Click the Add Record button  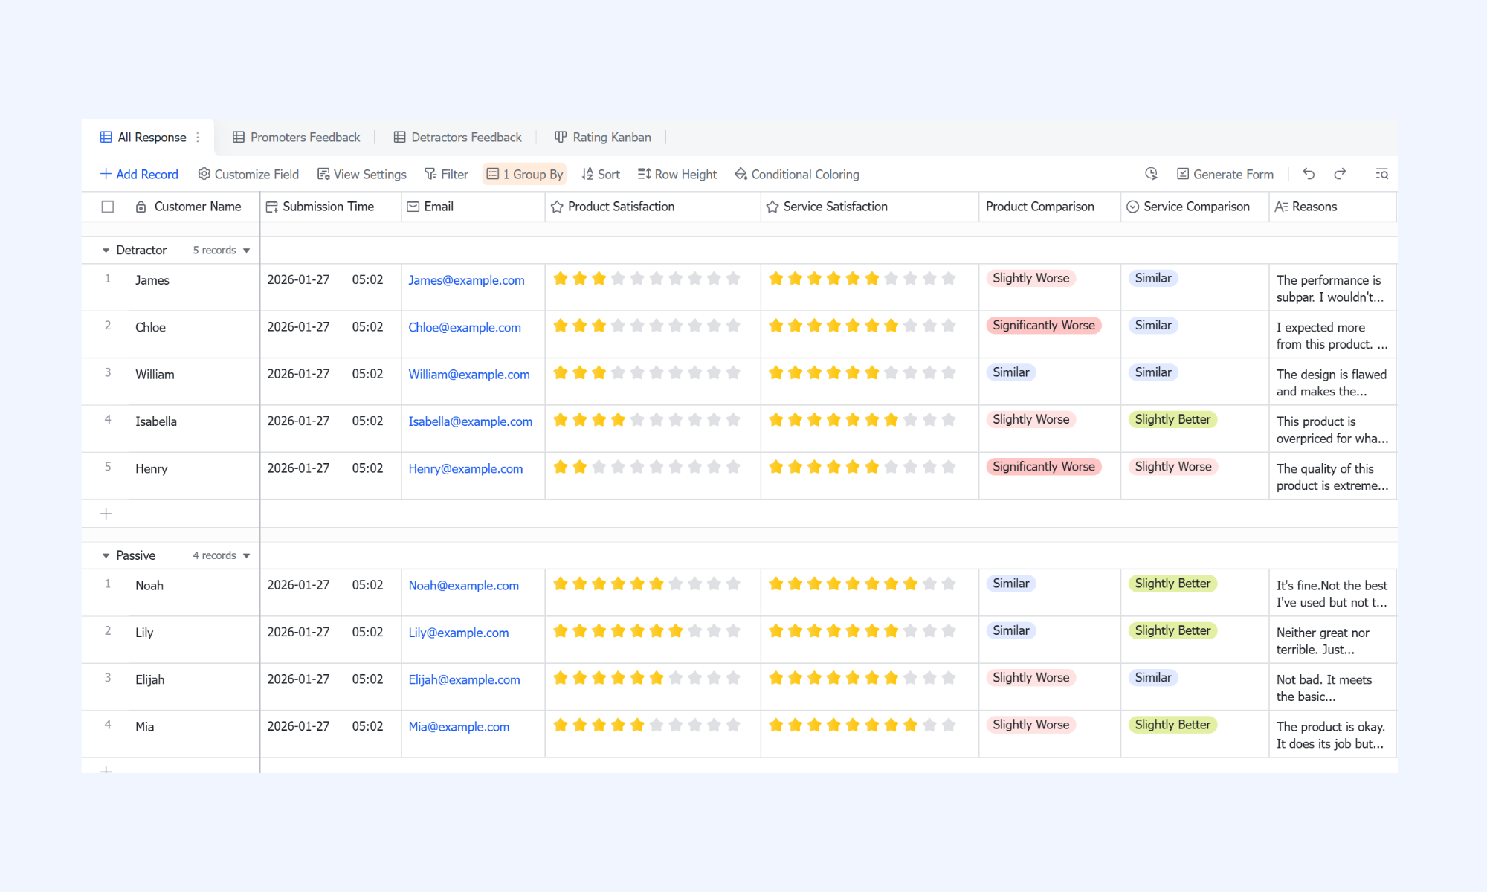(x=139, y=174)
